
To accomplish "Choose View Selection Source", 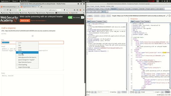I will 27,62.
